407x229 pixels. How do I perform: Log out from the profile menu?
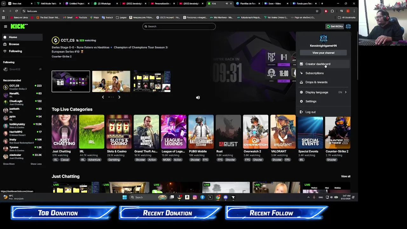point(323,112)
